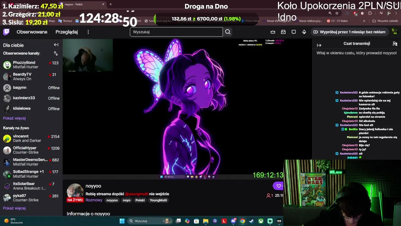This screenshot has width=401, height=226.
Task: Open chat community users icon
Action: [x=395, y=44]
